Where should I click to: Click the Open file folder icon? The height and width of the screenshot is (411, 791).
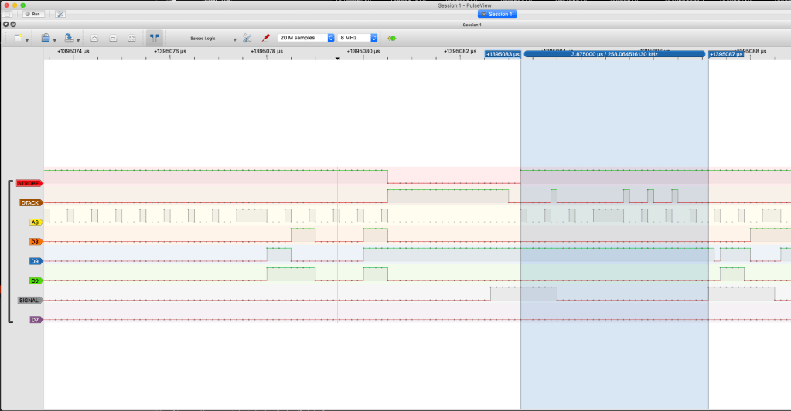tap(46, 37)
